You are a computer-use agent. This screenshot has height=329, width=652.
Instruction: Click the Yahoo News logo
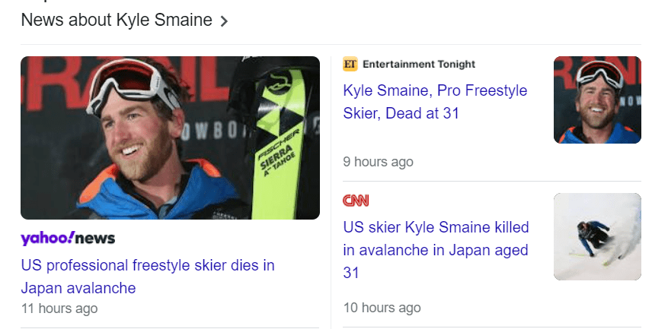point(68,239)
